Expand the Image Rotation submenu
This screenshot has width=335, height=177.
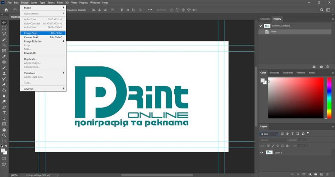pyautogui.click(x=43, y=41)
